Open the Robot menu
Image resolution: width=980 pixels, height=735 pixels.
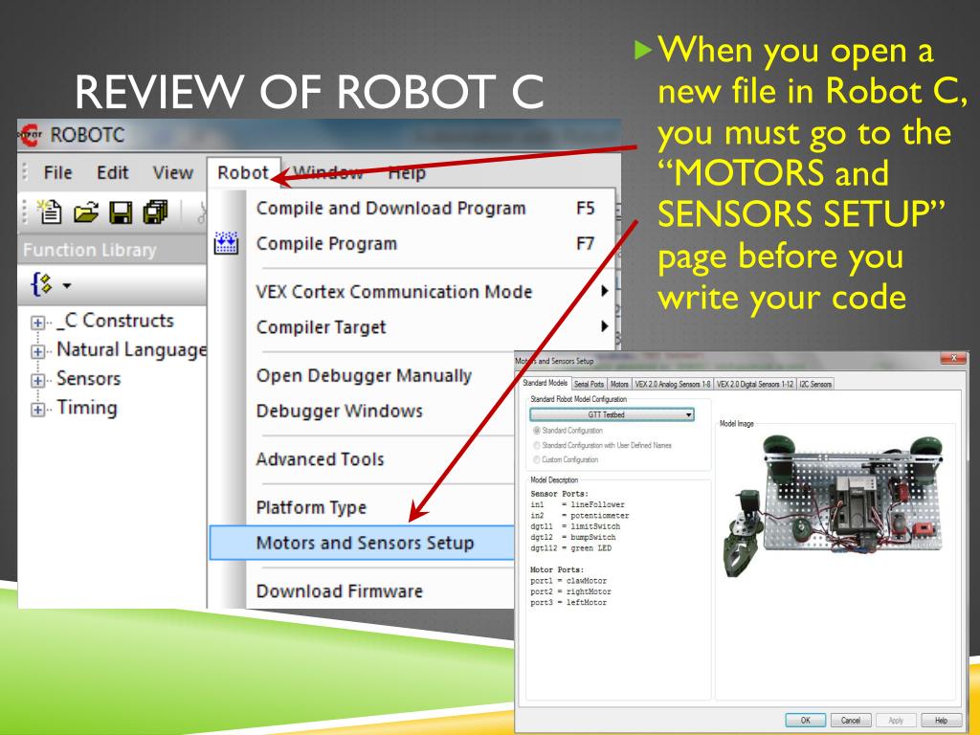(x=243, y=172)
